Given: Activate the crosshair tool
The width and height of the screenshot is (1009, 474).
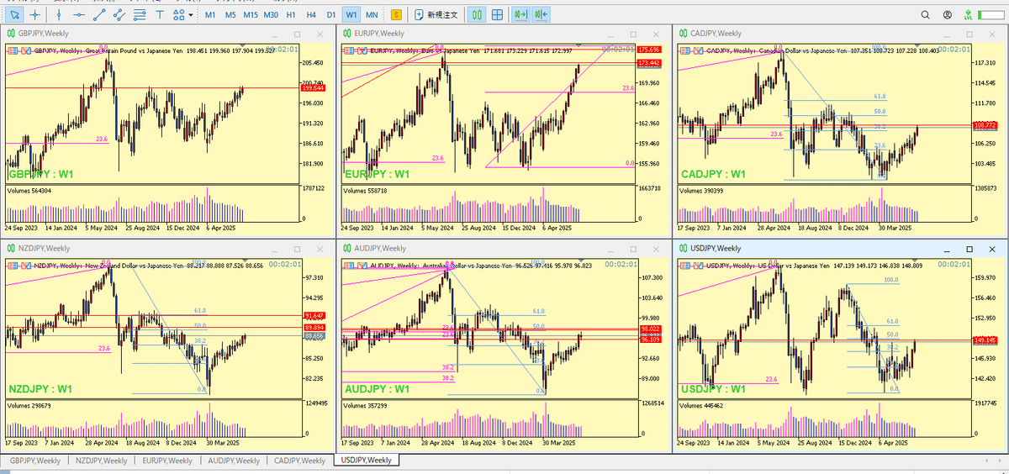Looking at the screenshot, I should tap(34, 15).
